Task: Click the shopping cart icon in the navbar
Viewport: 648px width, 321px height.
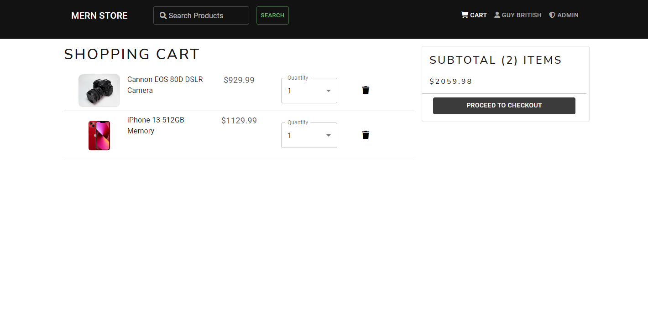Action: click(x=465, y=15)
